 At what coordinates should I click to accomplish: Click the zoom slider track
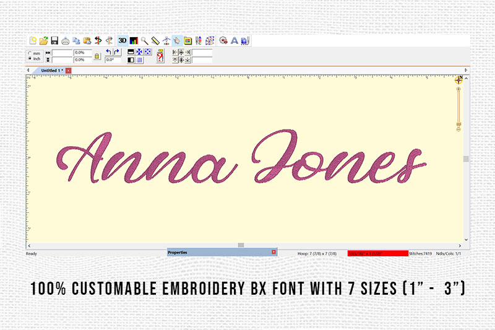point(458,106)
